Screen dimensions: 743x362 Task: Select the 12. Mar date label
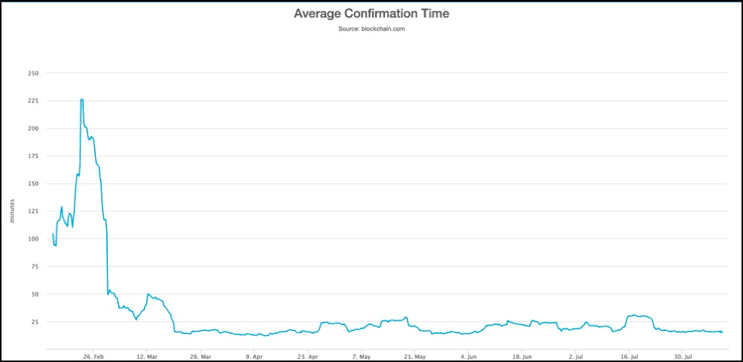pos(147,355)
